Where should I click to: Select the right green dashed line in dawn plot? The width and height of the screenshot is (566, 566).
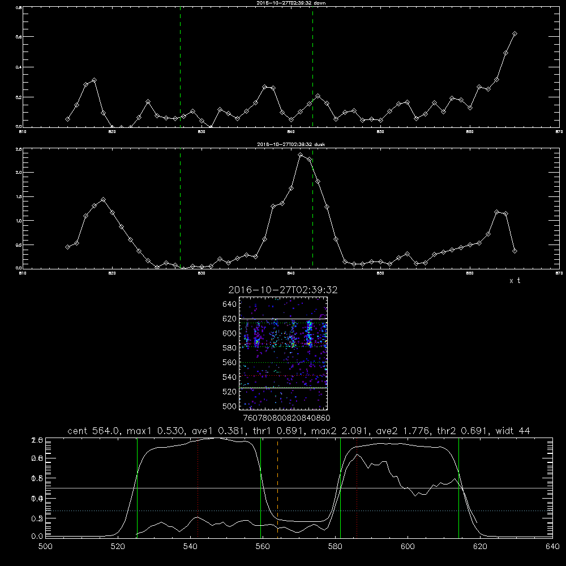click(x=312, y=67)
